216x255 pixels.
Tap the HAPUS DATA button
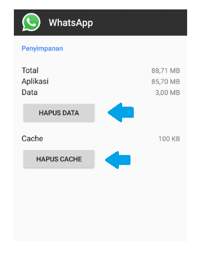[59, 113]
